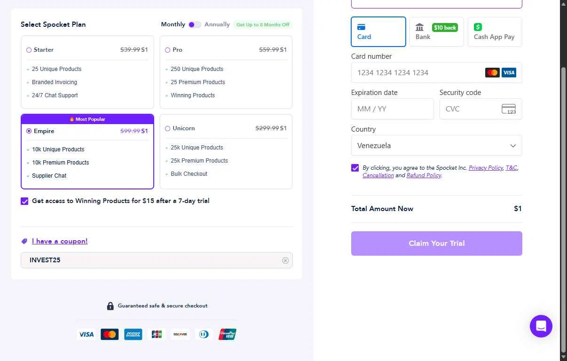Click the CVC card hint icon
Image resolution: width=567 pixels, height=361 pixels.
coord(509,109)
